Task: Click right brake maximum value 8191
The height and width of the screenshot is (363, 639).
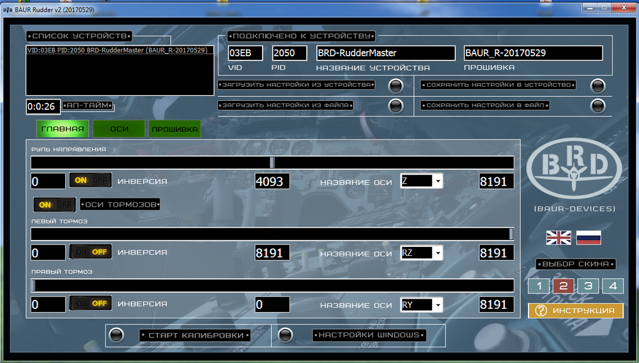Action: [497, 304]
